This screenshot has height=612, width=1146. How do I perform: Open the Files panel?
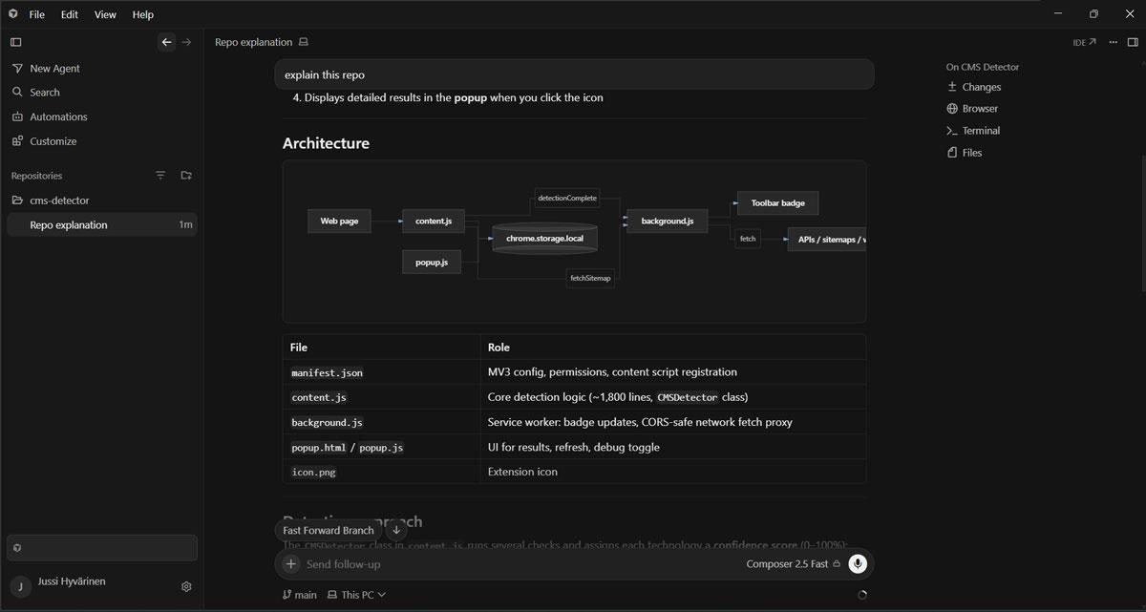pyautogui.click(x=965, y=153)
